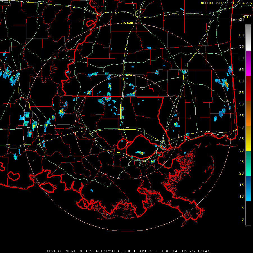The width and height of the screenshot is (253, 253).
Task: Click the 15 value on the scale
Action: (x=241, y=185)
